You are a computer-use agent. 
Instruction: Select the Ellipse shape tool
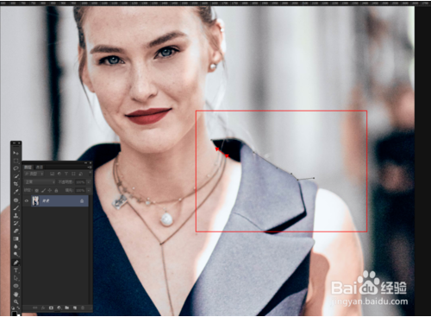[x=16, y=286]
